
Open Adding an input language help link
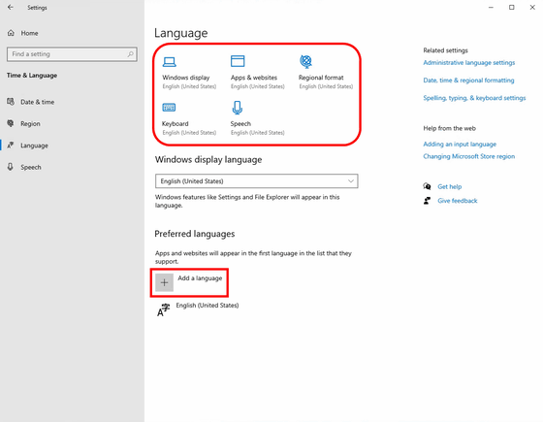click(x=460, y=145)
